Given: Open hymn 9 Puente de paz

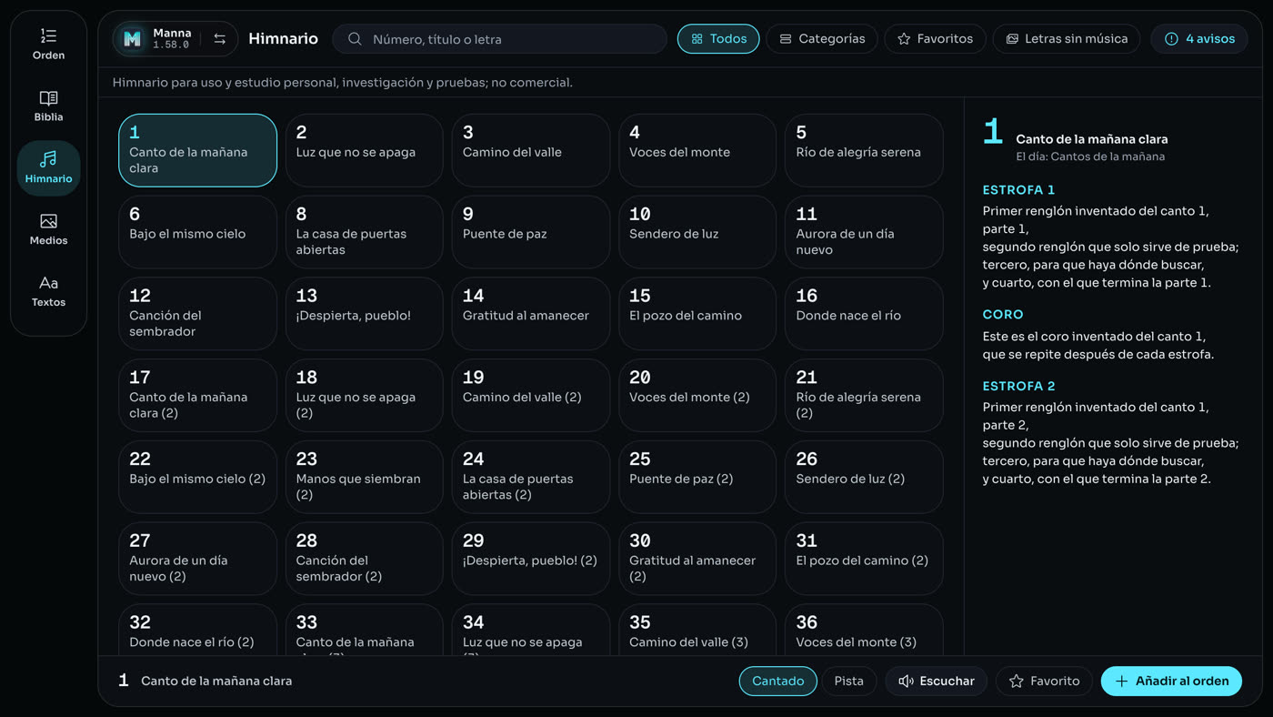Looking at the screenshot, I should click(531, 232).
